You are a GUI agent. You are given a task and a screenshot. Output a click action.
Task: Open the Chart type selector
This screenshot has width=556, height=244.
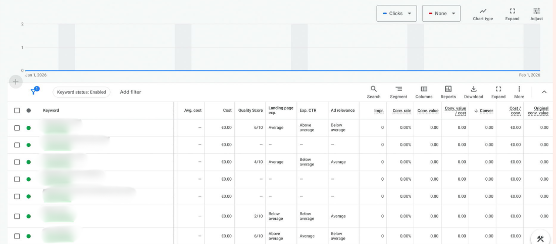click(483, 15)
